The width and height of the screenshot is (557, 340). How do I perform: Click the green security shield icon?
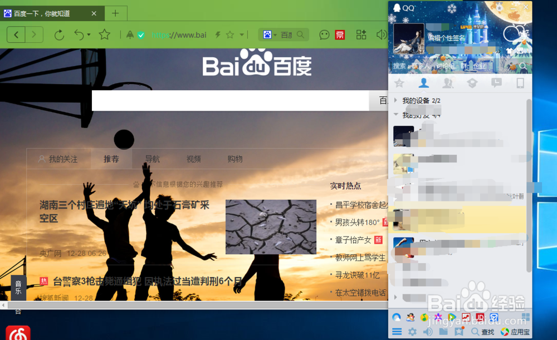click(x=141, y=35)
